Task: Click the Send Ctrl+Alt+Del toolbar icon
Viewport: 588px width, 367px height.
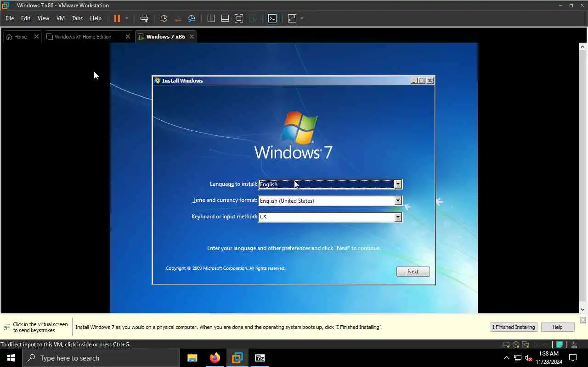Action: [x=144, y=18]
